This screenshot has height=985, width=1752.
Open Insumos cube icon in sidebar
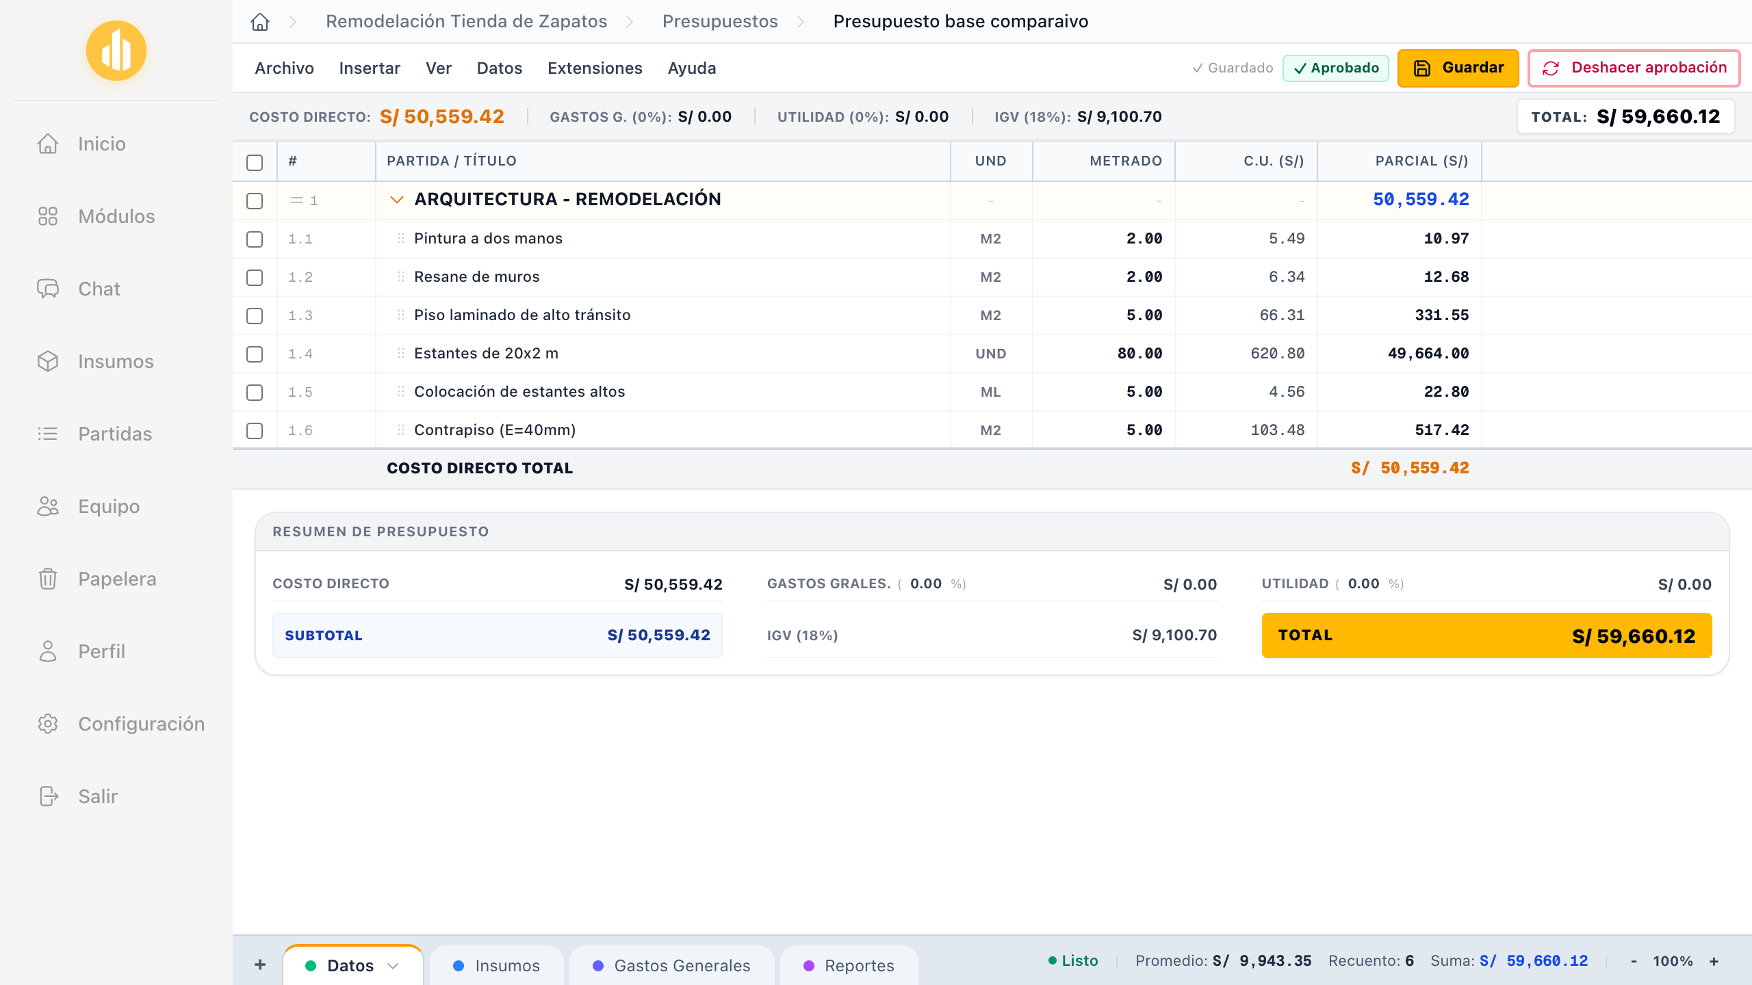48,361
